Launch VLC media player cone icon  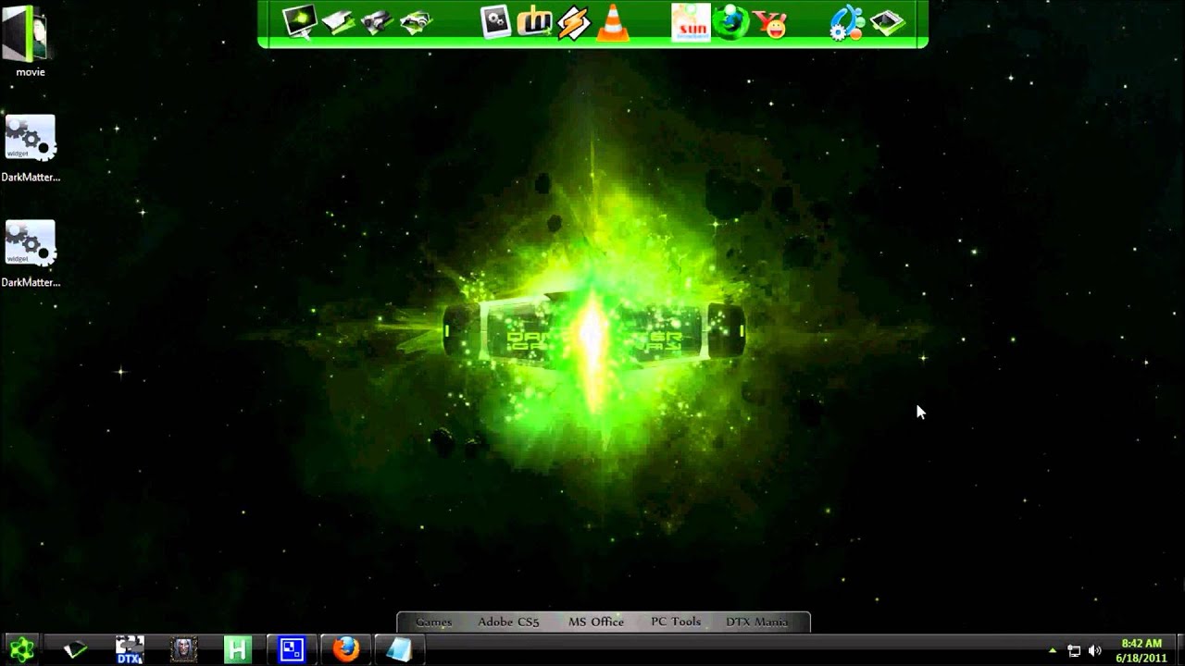point(612,22)
